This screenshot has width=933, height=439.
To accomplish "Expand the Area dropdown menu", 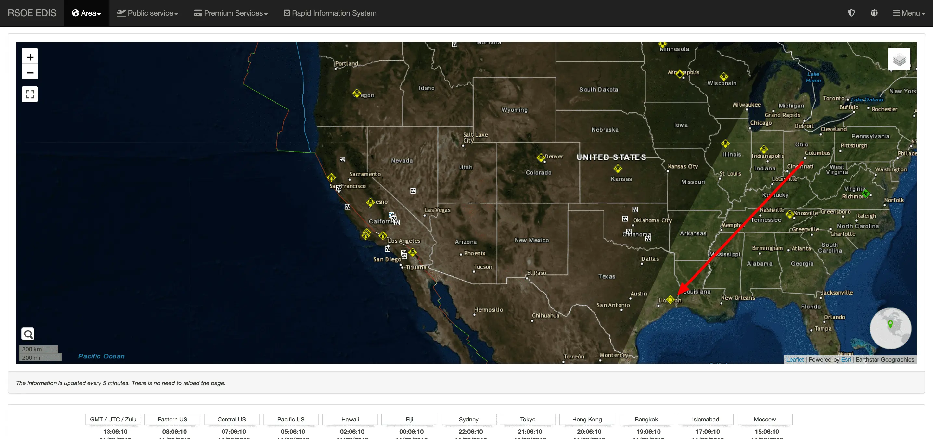I will [86, 13].
